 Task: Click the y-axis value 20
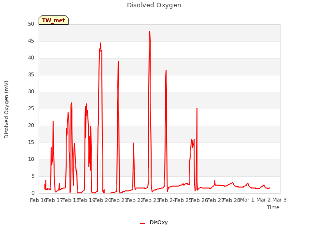(x=31, y=126)
